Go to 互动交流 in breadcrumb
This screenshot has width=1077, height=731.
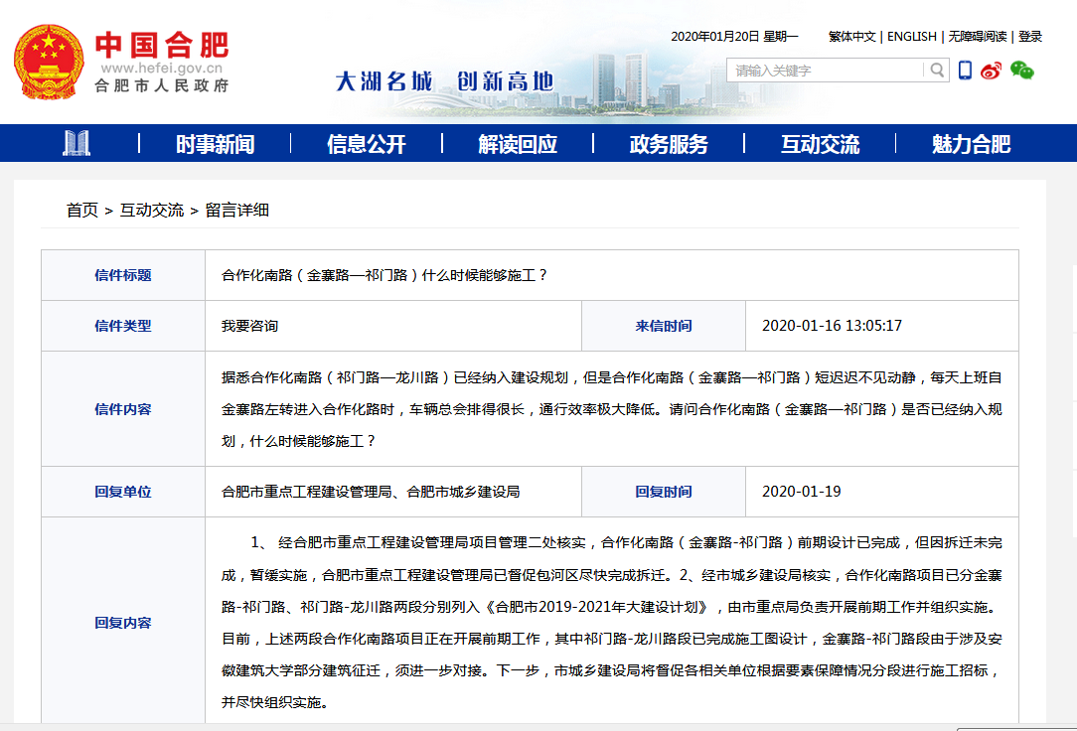152,210
